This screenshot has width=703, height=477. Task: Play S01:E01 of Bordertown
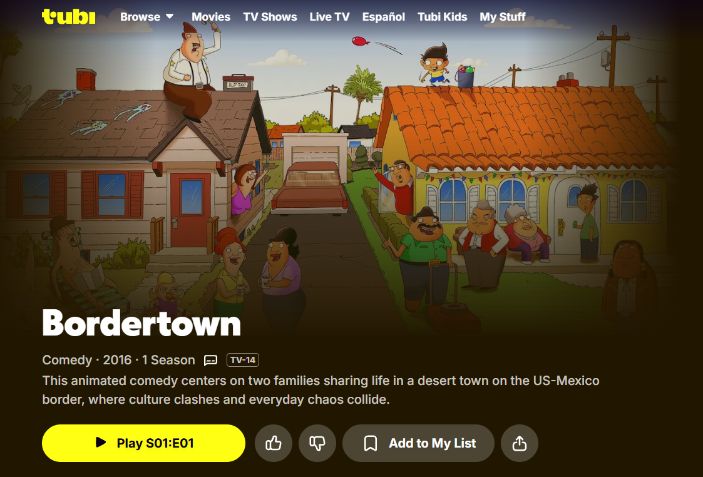click(x=143, y=443)
